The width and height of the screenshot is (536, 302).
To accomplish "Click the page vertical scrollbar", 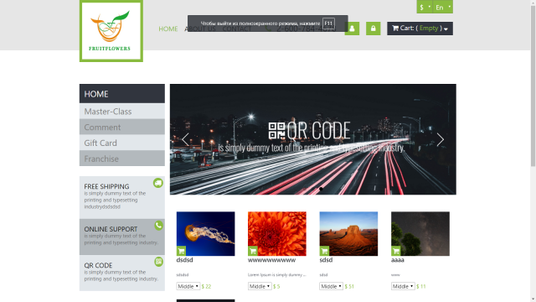I will [533, 86].
